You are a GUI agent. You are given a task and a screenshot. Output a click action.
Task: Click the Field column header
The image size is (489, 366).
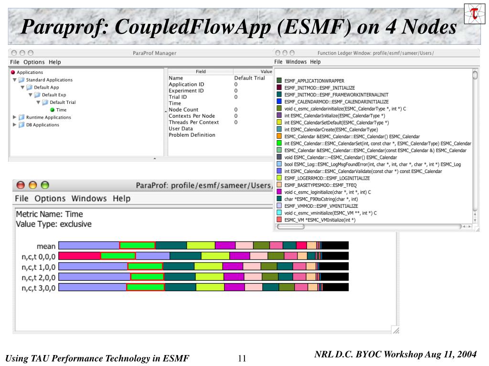pyautogui.click(x=201, y=71)
